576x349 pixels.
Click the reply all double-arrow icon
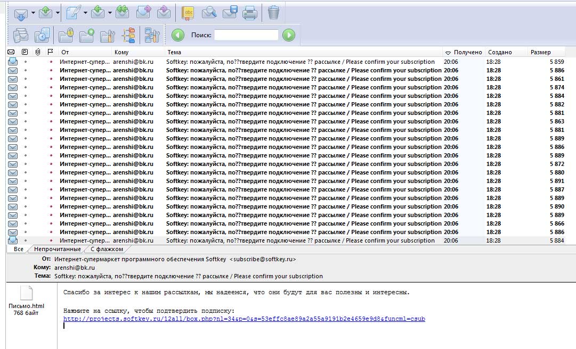(x=122, y=12)
